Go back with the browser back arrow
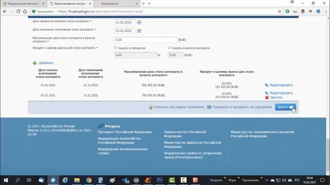330x185 pixels. (x=5, y=11)
